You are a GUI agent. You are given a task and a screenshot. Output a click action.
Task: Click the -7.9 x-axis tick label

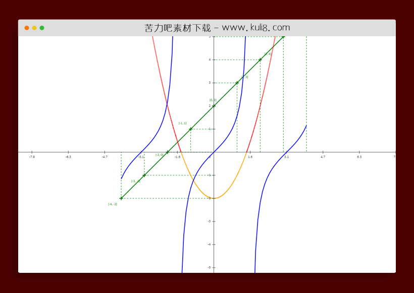pos(32,157)
